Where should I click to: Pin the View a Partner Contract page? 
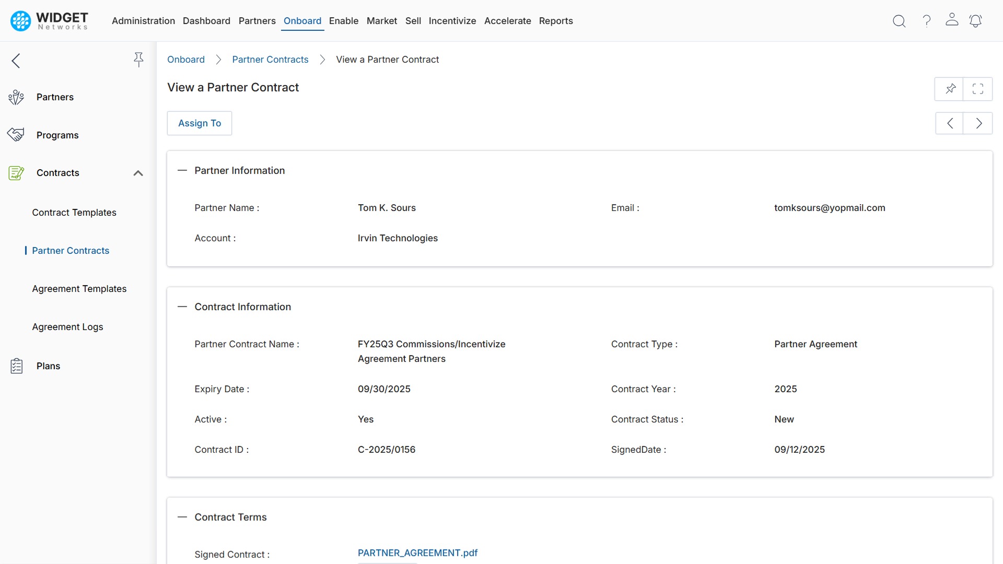(x=950, y=89)
